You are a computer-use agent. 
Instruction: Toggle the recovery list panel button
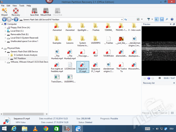(x=162, y=19)
